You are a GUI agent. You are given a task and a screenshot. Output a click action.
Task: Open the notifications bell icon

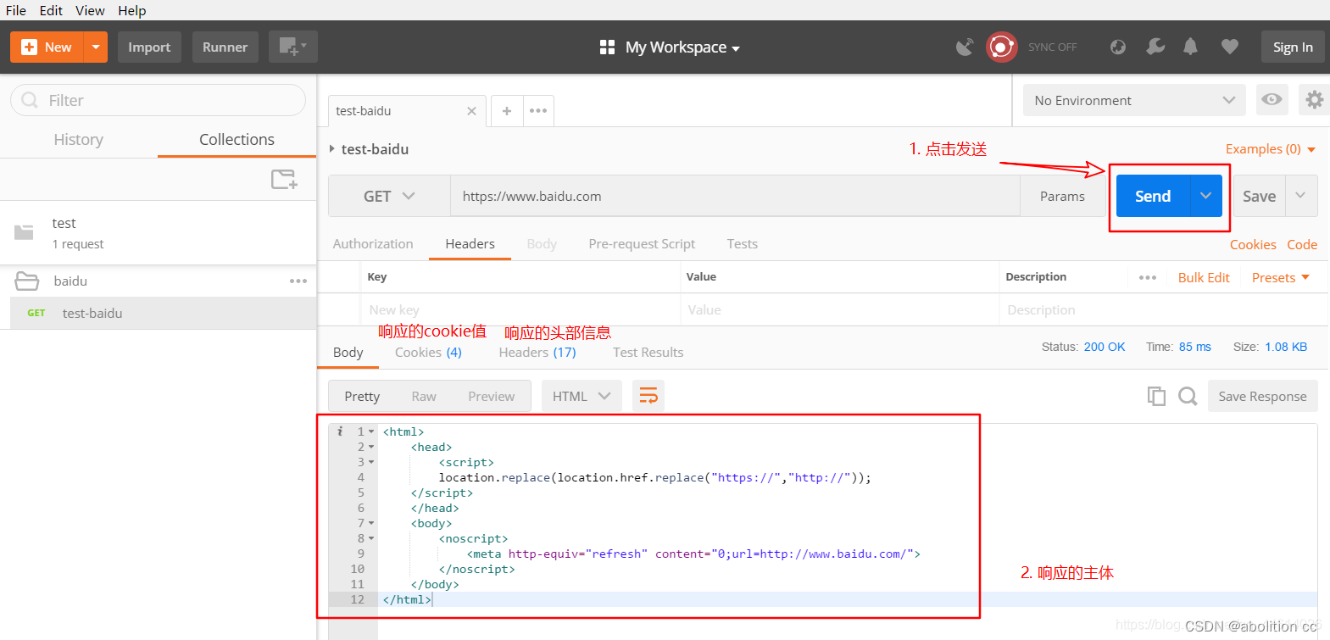coord(1191,47)
